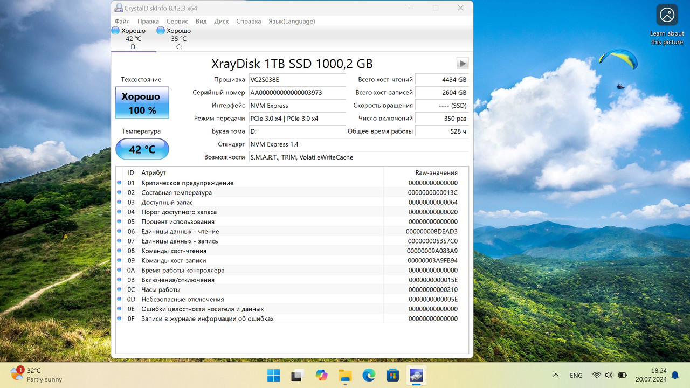Select the D: disk tab at 42 °C
Viewport: 690px width, 388px height.
[134, 39]
